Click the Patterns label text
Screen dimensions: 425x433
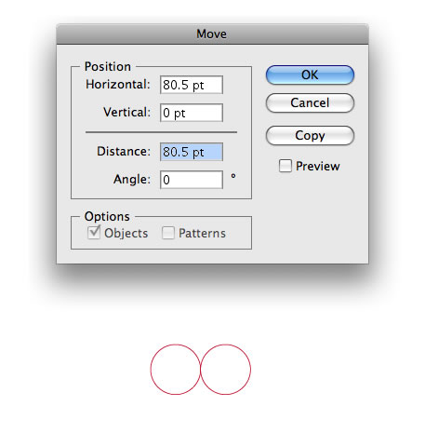click(202, 233)
